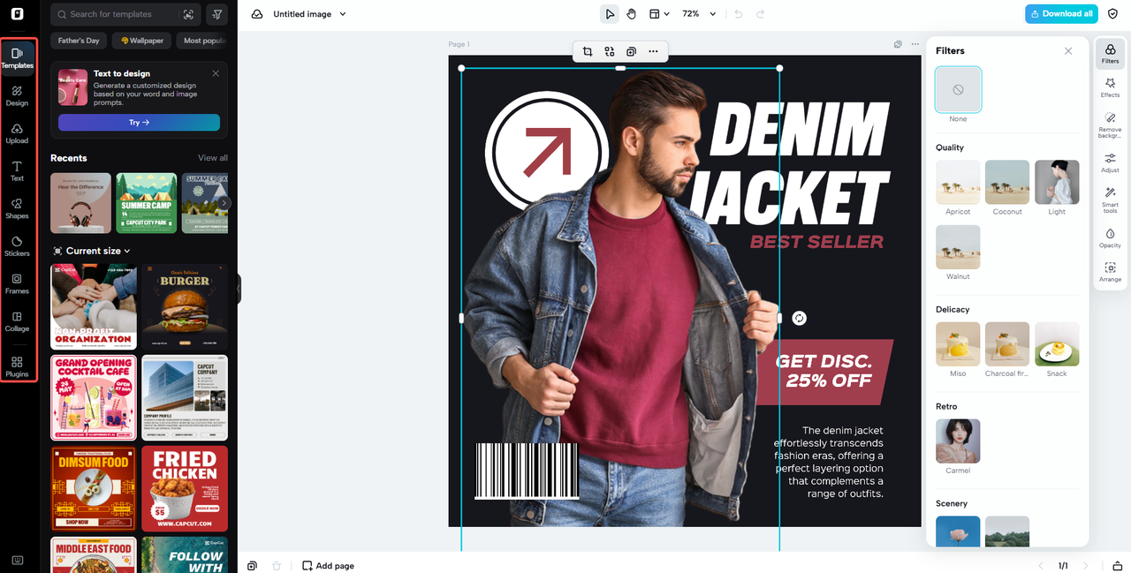Open the Effects panel tab

pos(1110,87)
